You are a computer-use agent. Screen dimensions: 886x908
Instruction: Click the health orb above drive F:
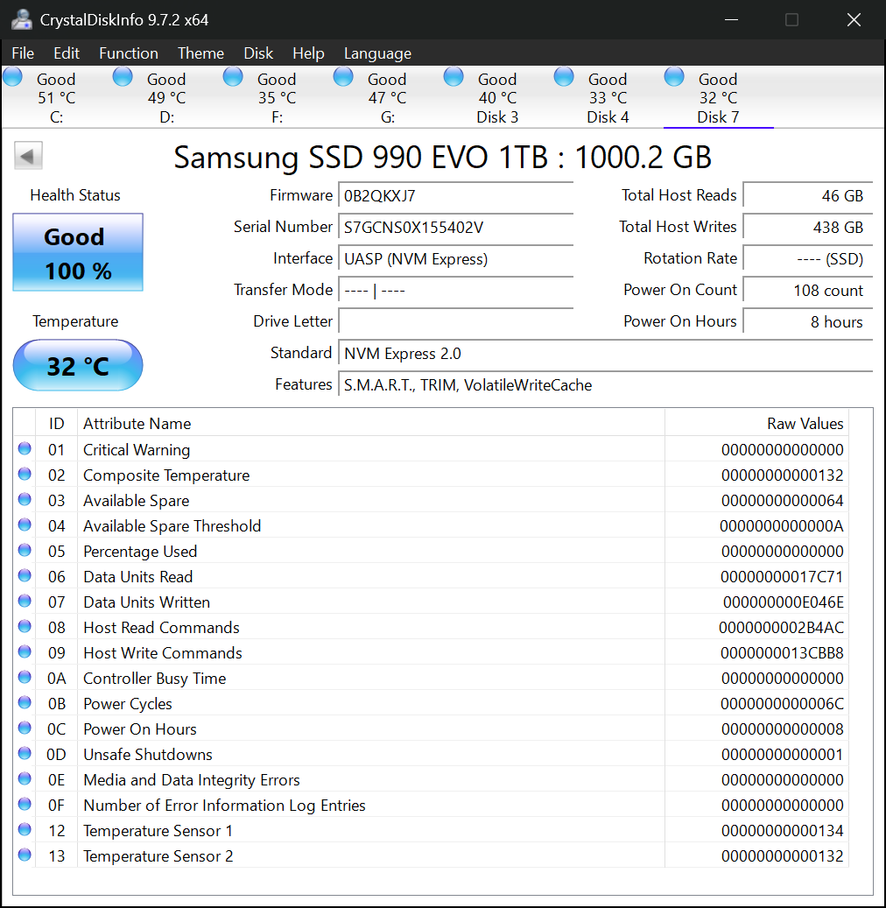coord(233,77)
